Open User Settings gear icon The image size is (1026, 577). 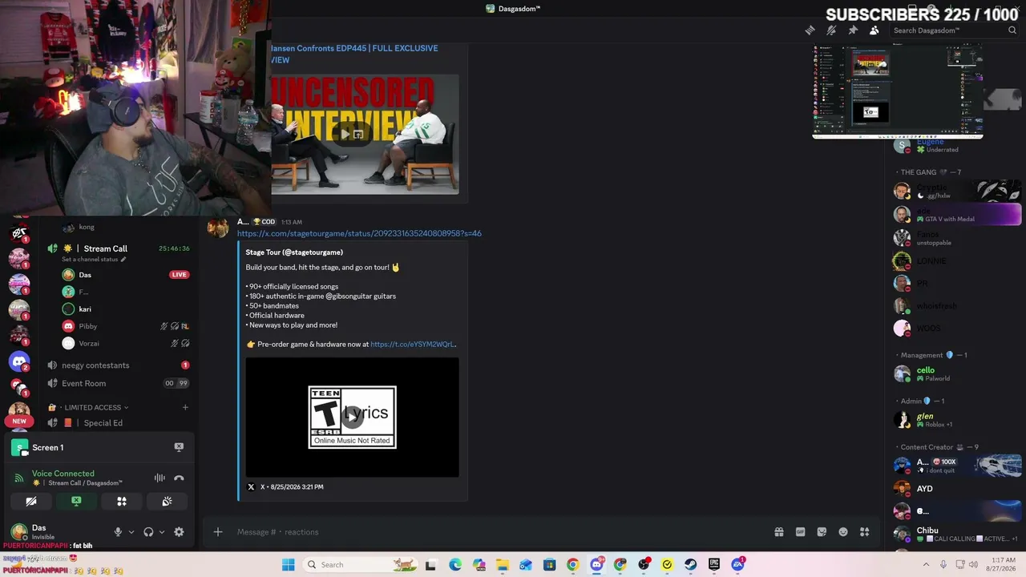(x=179, y=532)
